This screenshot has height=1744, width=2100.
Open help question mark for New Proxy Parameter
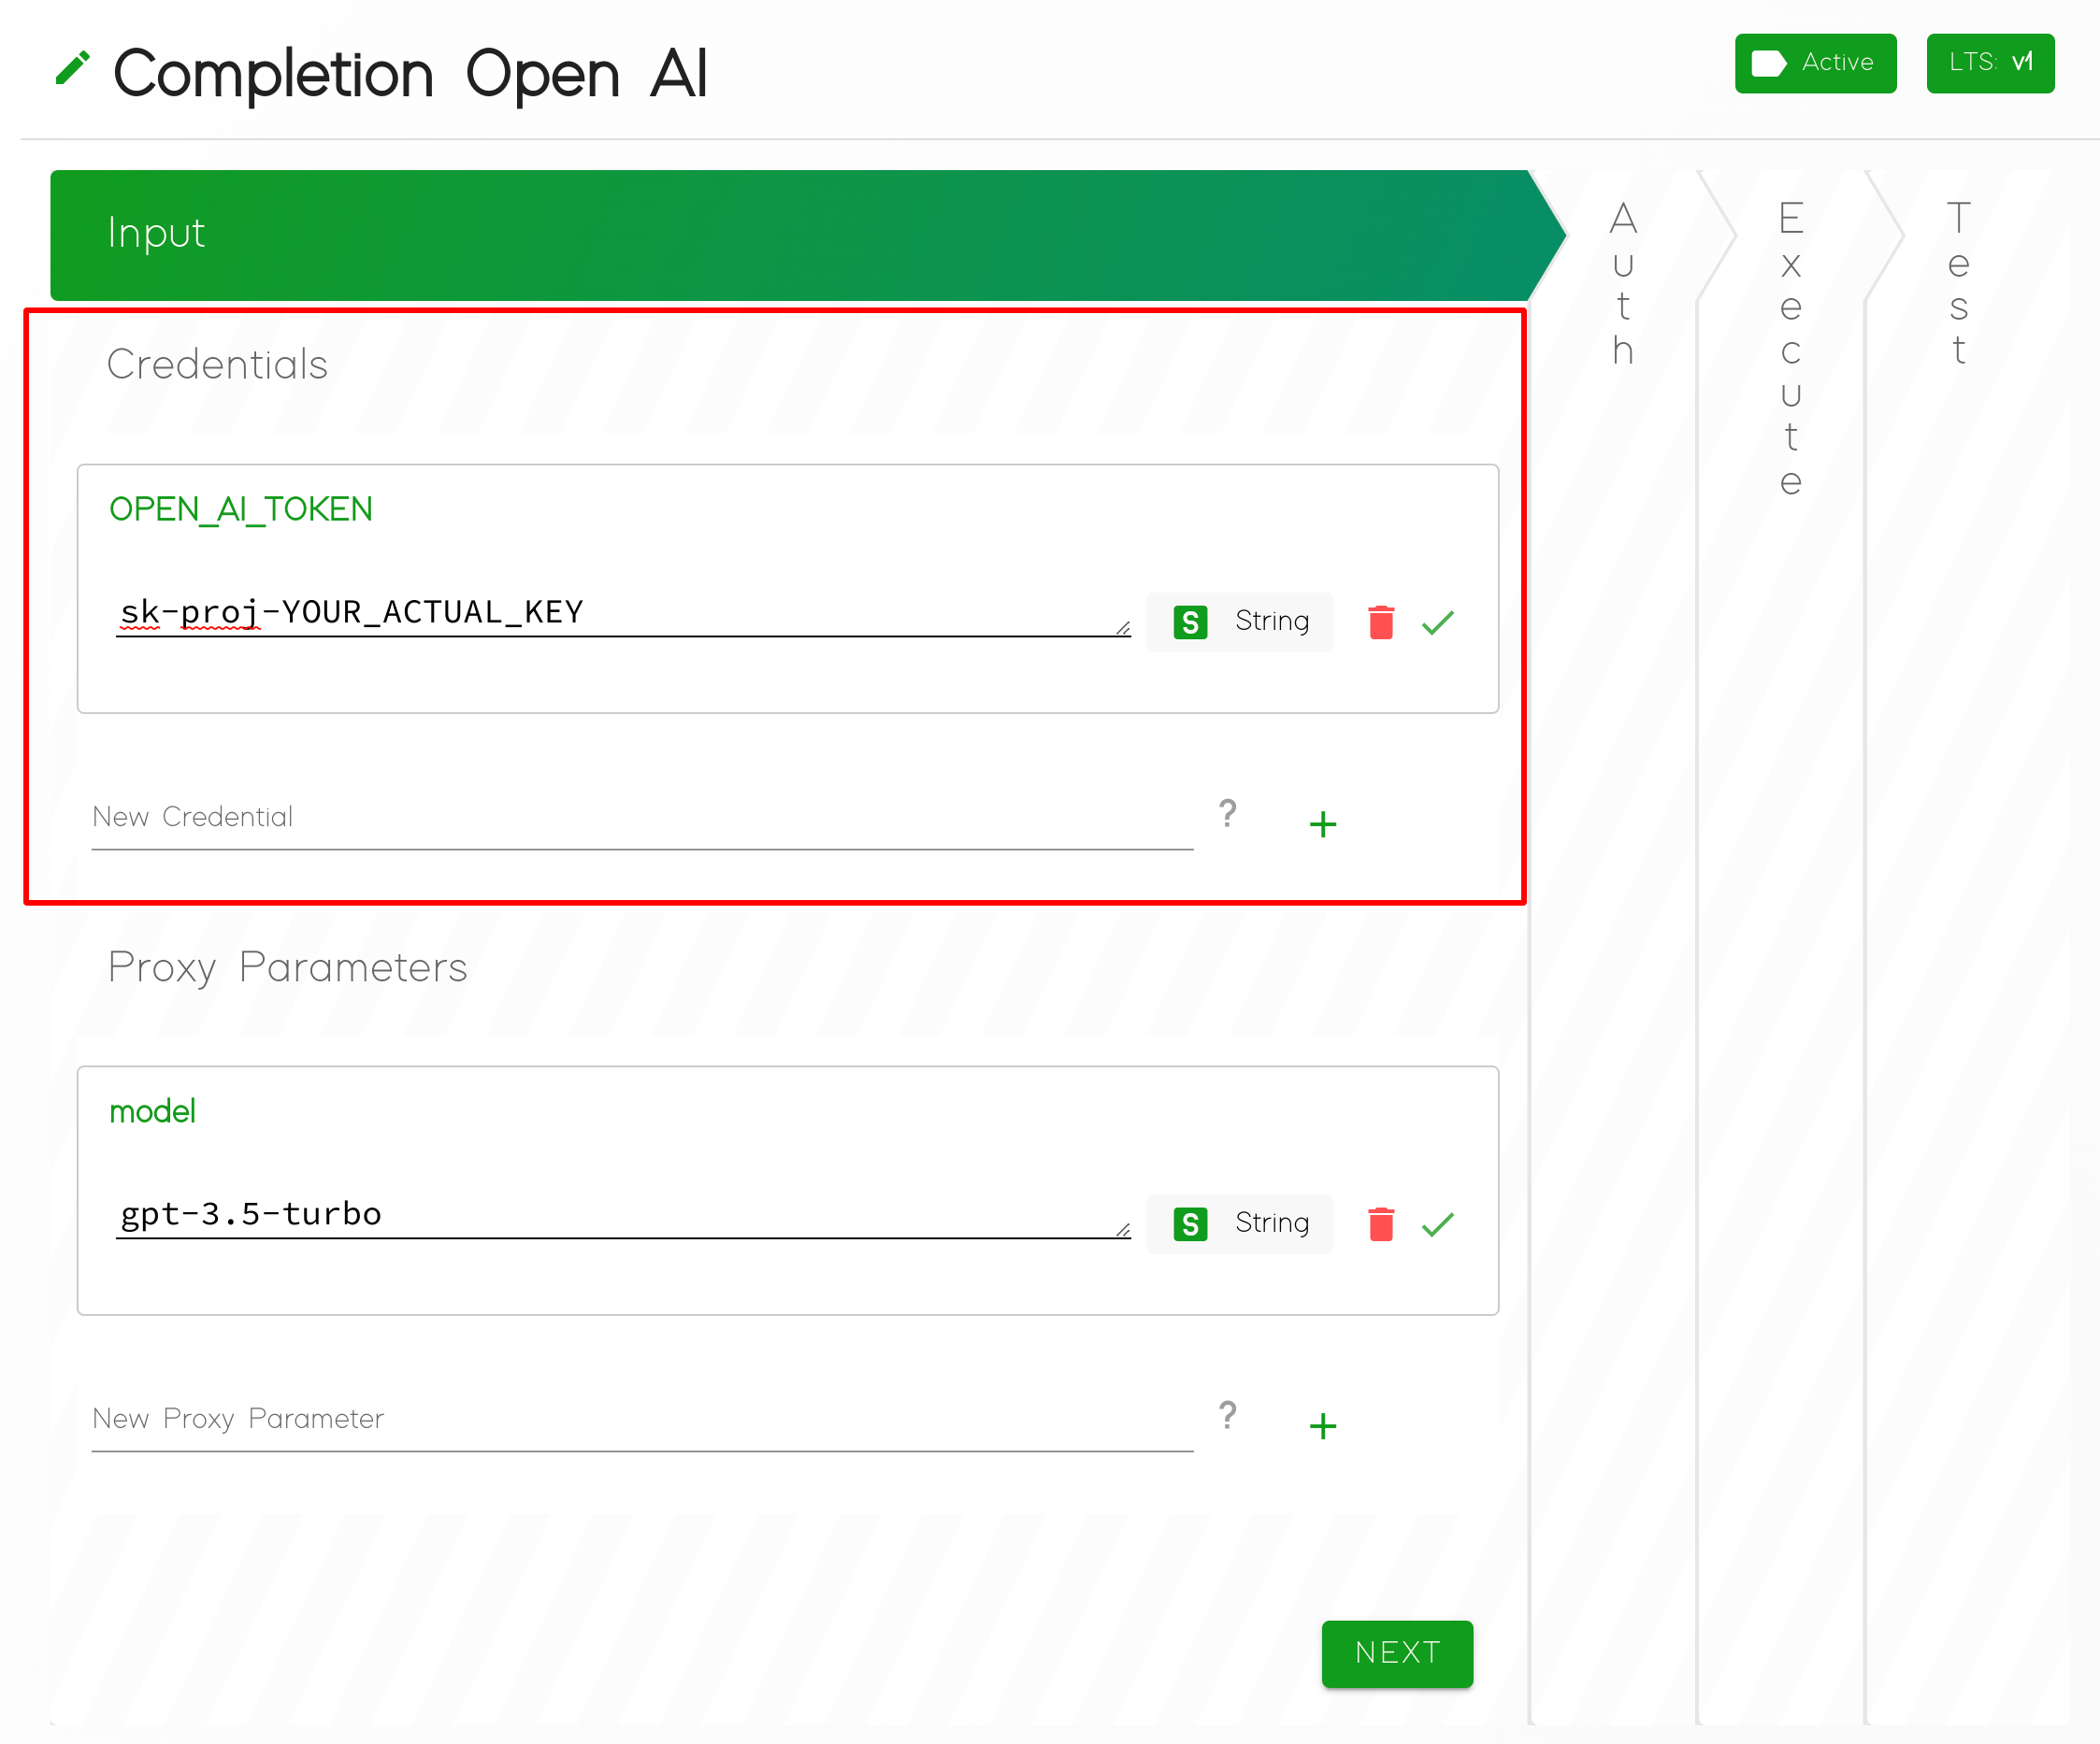coord(1228,1415)
